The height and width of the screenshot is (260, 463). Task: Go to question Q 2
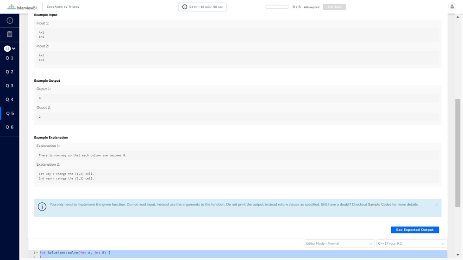(x=10, y=72)
